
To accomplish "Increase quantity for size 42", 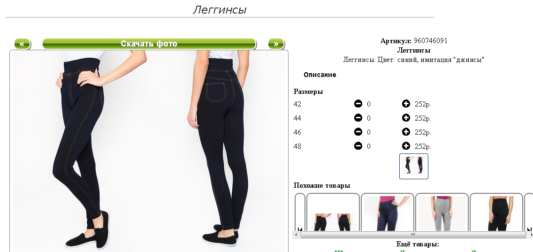I will coord(406,104).
